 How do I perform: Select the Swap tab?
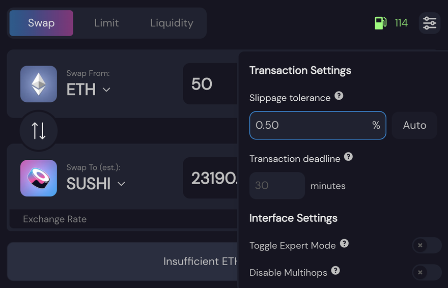tap(41, 23)
